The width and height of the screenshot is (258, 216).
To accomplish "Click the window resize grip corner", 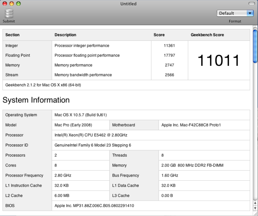I will point(256,214).
